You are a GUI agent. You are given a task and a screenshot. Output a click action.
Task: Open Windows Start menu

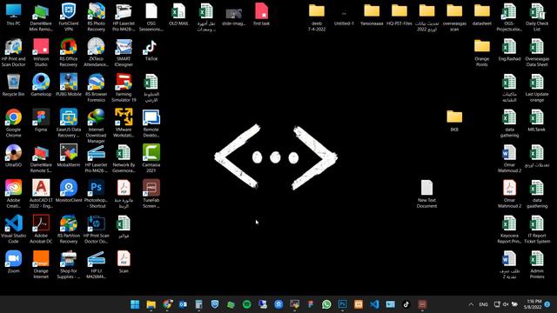(x=135, y=304)
